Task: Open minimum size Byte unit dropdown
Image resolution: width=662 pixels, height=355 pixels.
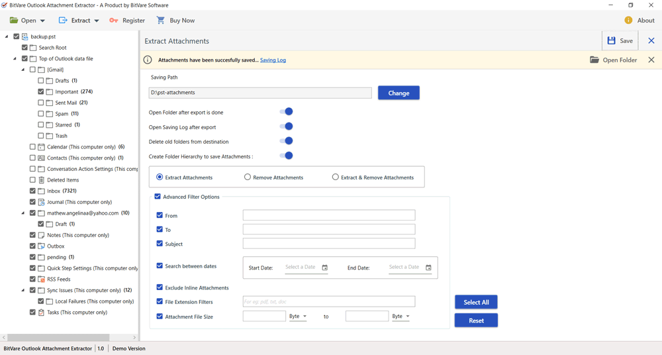Action: coord(298,316)
